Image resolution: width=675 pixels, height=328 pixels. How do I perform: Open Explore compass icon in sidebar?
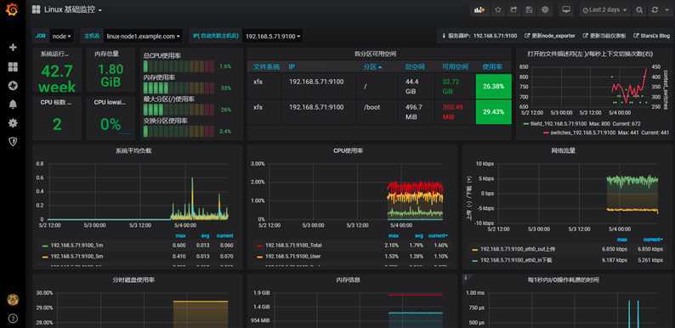coord(13,86)
